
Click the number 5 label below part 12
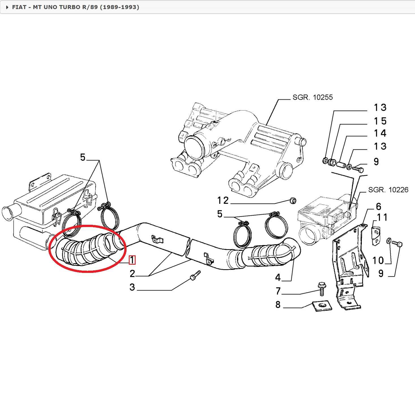click(220, 214)
